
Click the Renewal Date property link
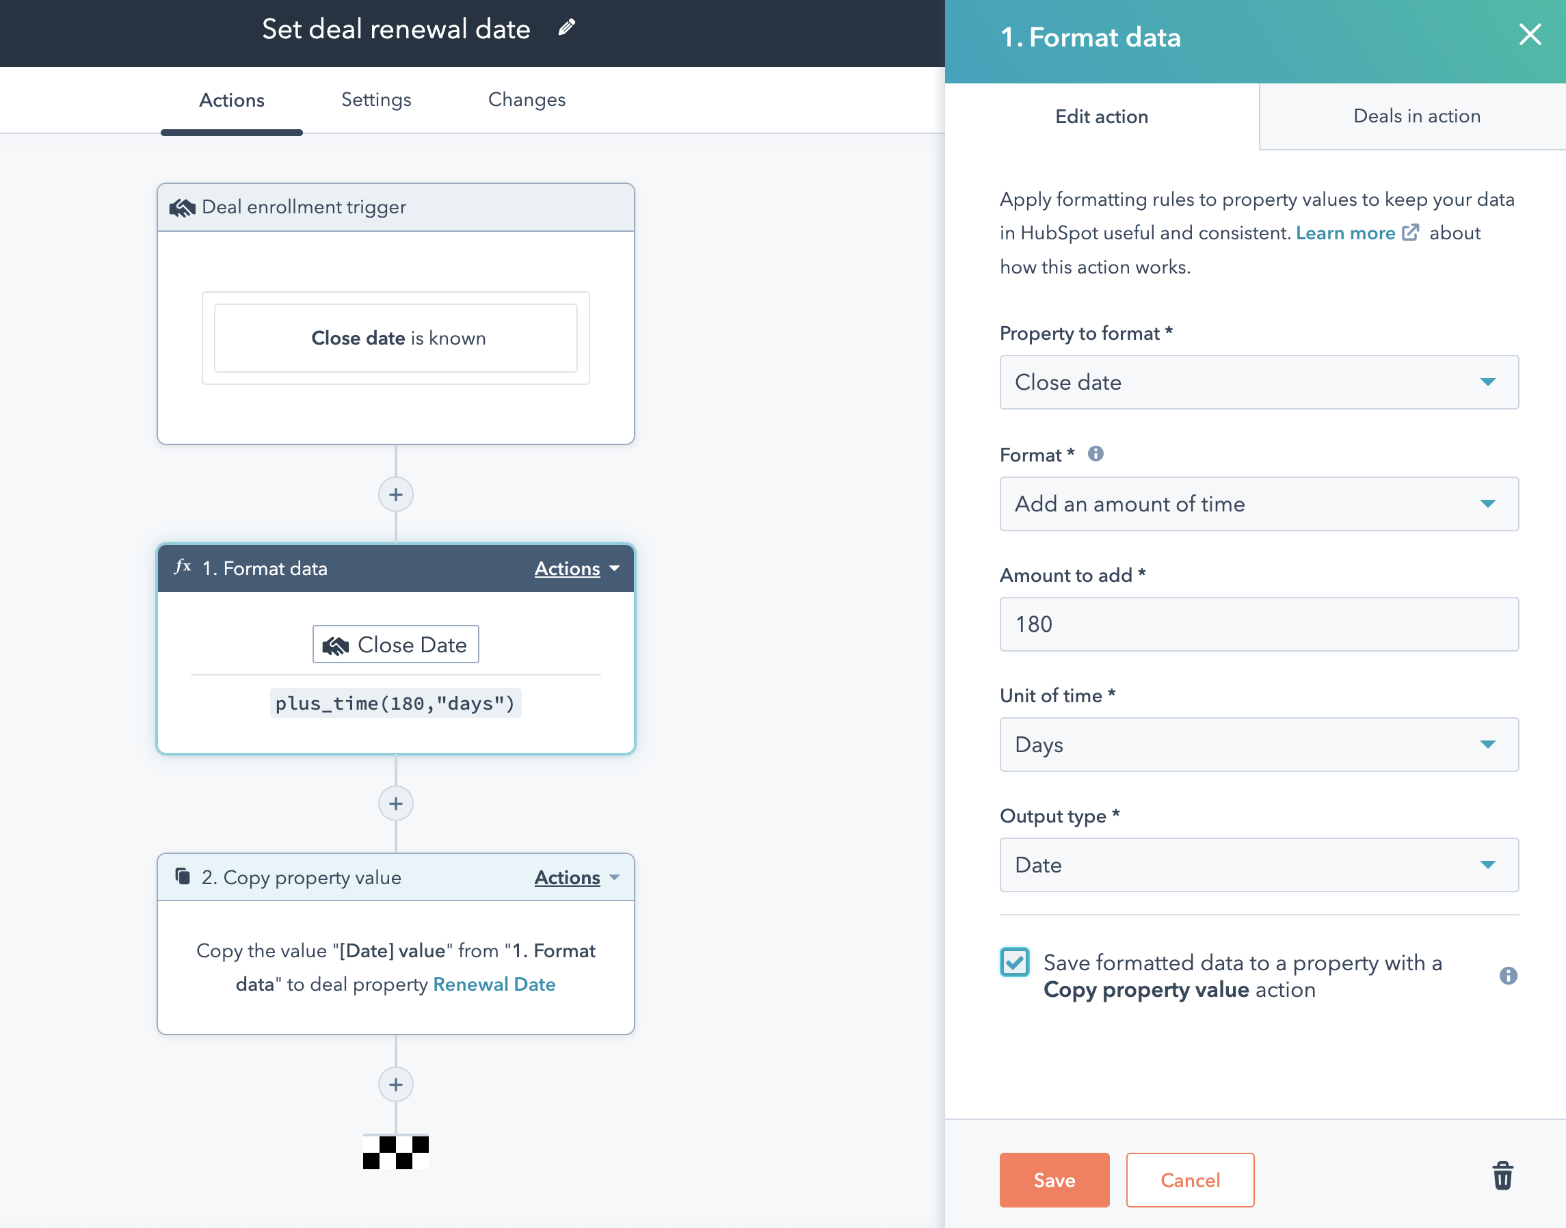pos(494,983)
